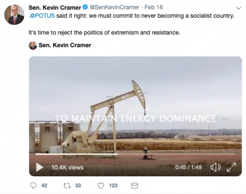246x194 pixels.
Task: Open the @POTUS mention link
Action: (42, 16)
